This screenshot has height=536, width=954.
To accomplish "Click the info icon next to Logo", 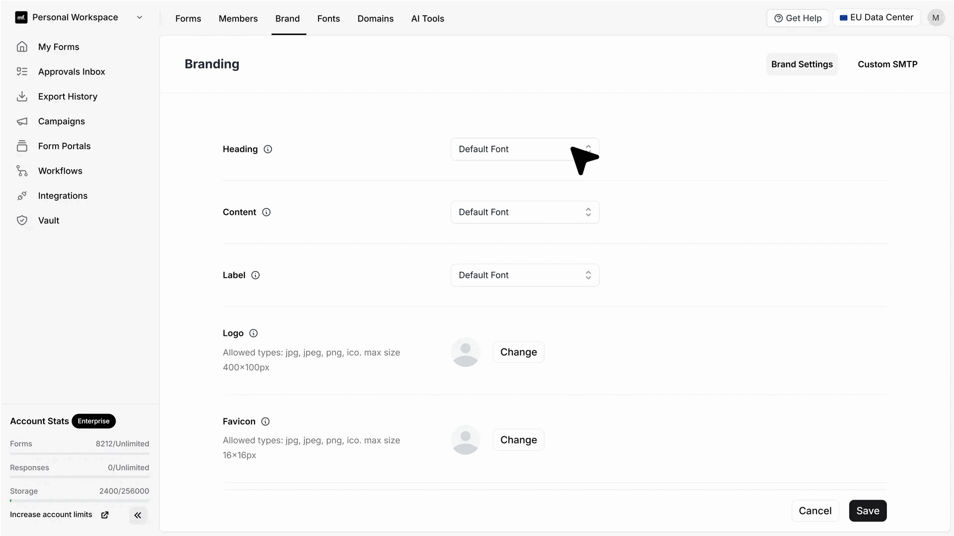I will click(253, 334).
